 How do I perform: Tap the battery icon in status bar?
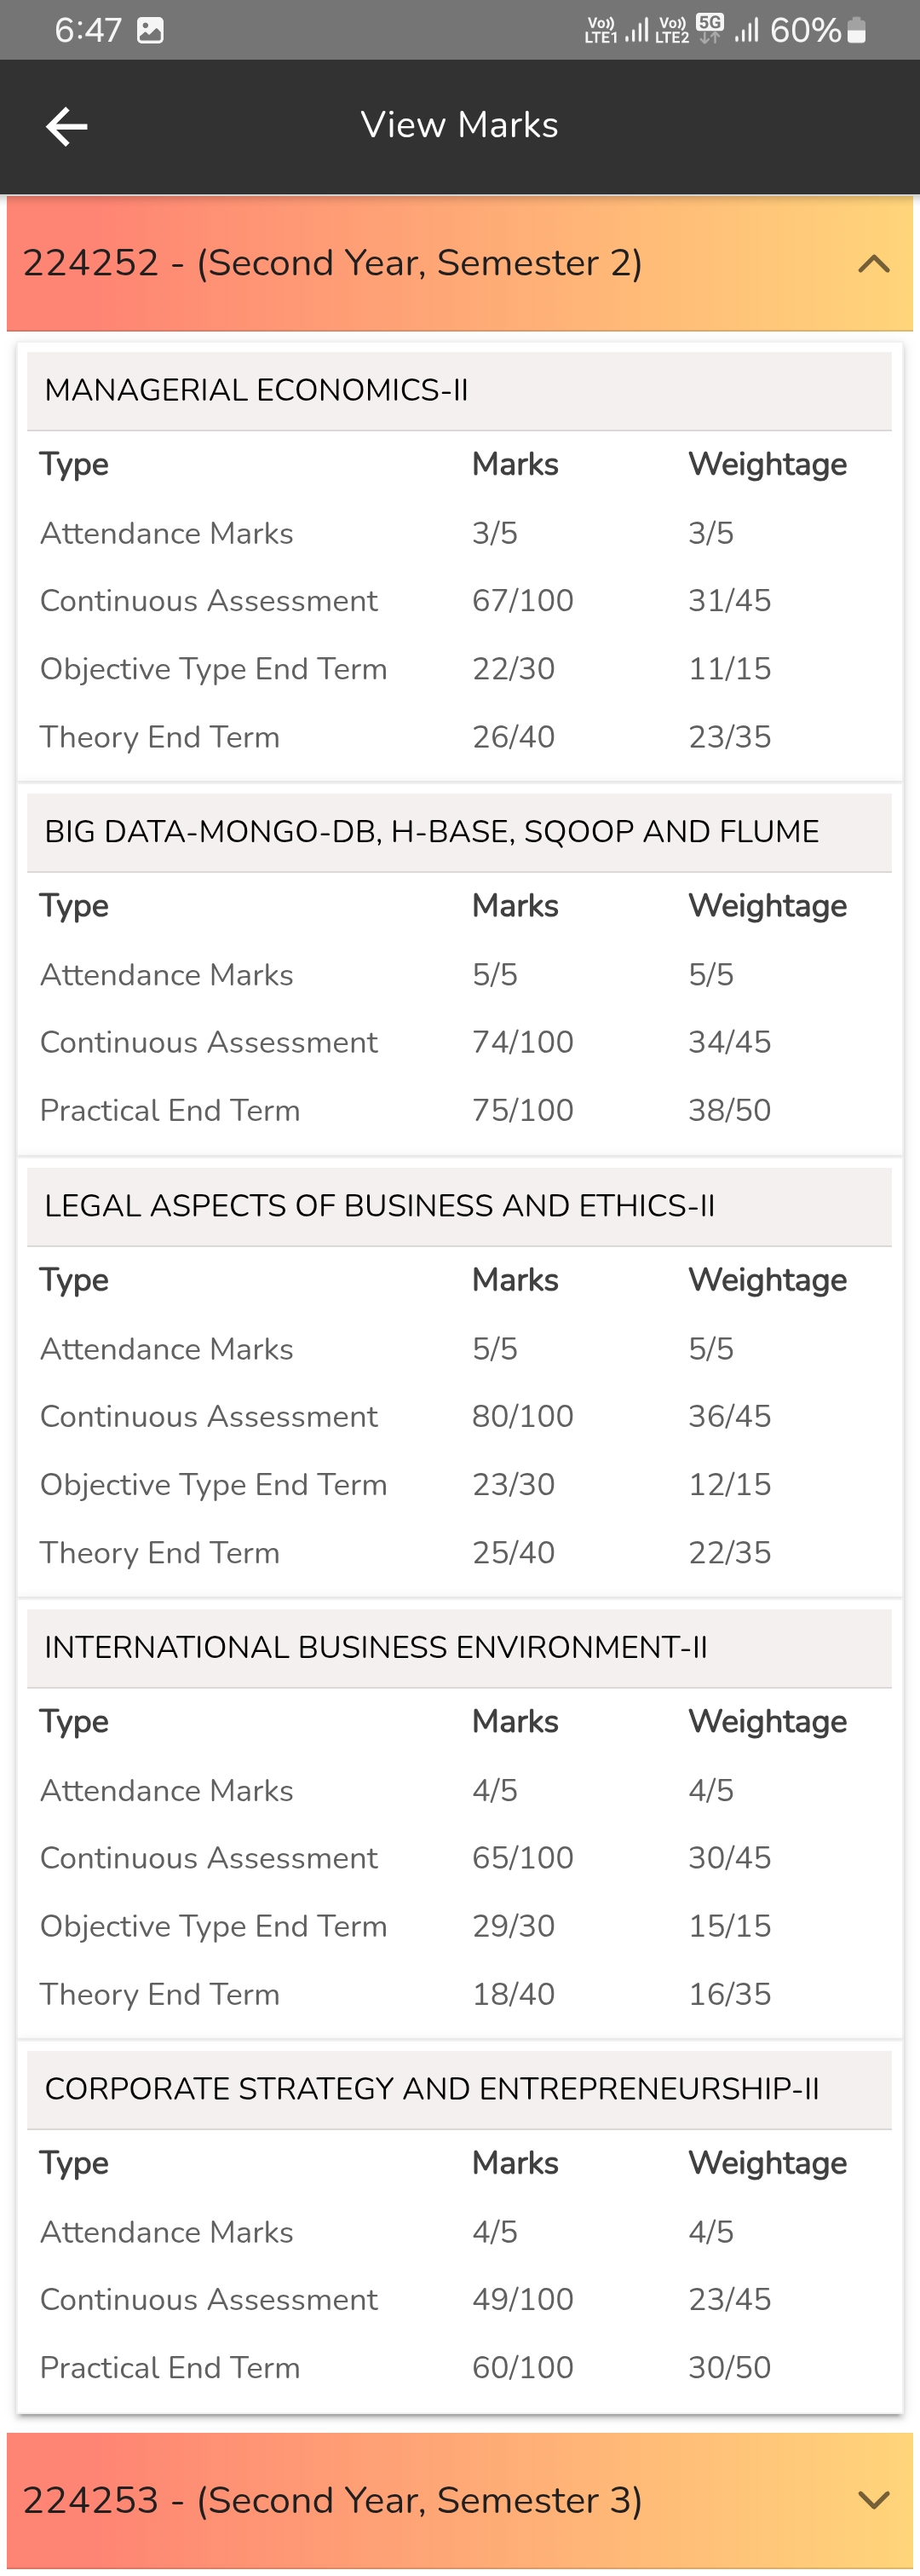tap(856, 31)
